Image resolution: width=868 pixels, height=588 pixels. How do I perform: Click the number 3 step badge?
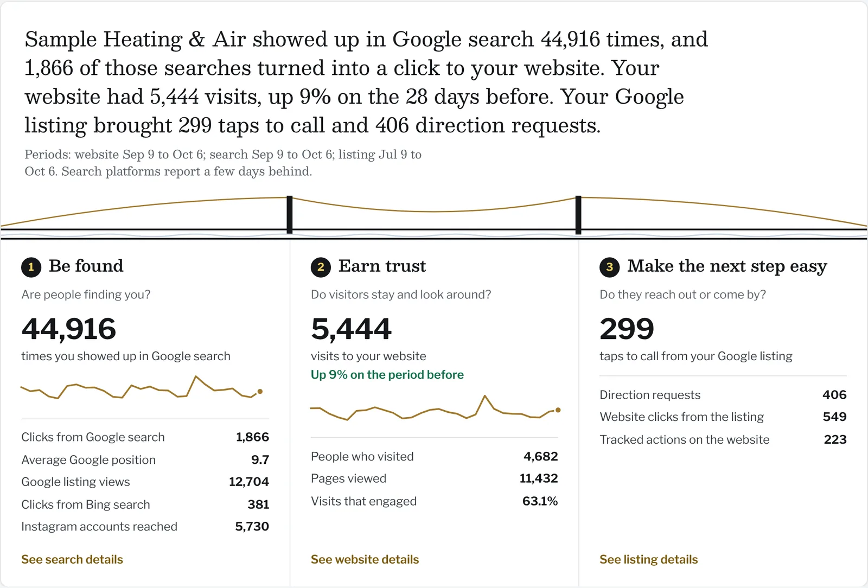(609, 267)
